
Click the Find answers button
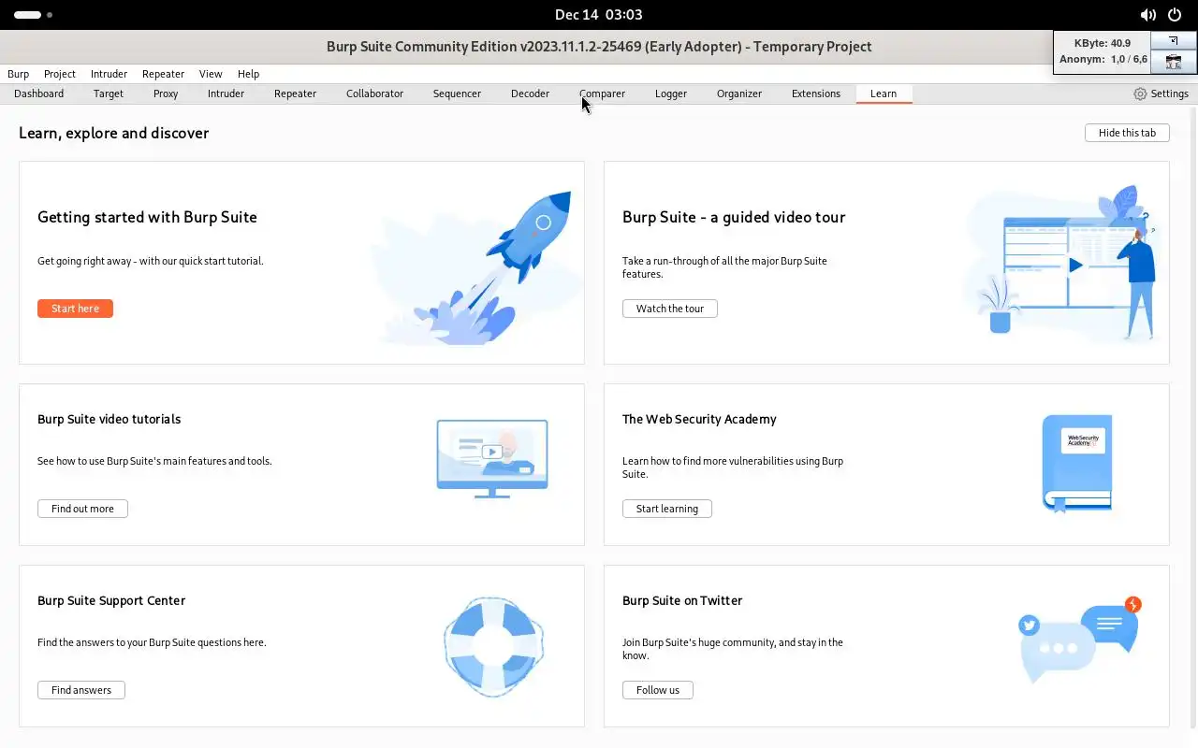[x=81, y=690]
